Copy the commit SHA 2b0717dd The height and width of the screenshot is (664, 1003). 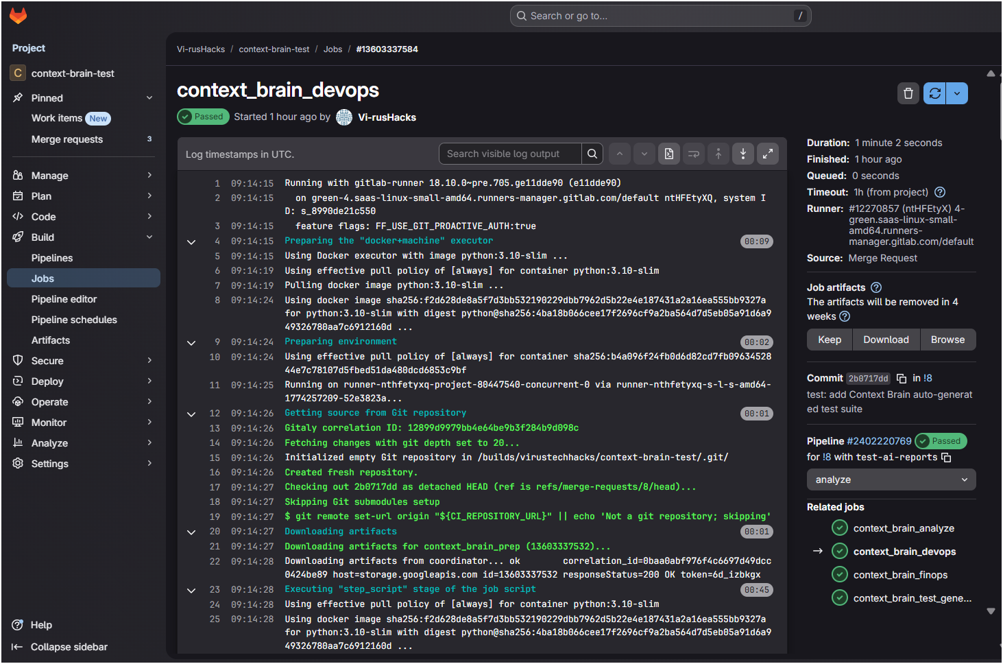[x=902, y=379]
